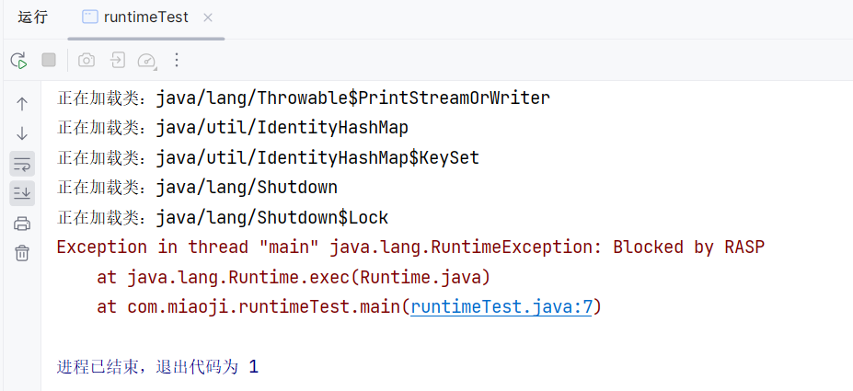Rerun the runtimeTest configuration
853x391 pixels.
(x=19, y=60)
